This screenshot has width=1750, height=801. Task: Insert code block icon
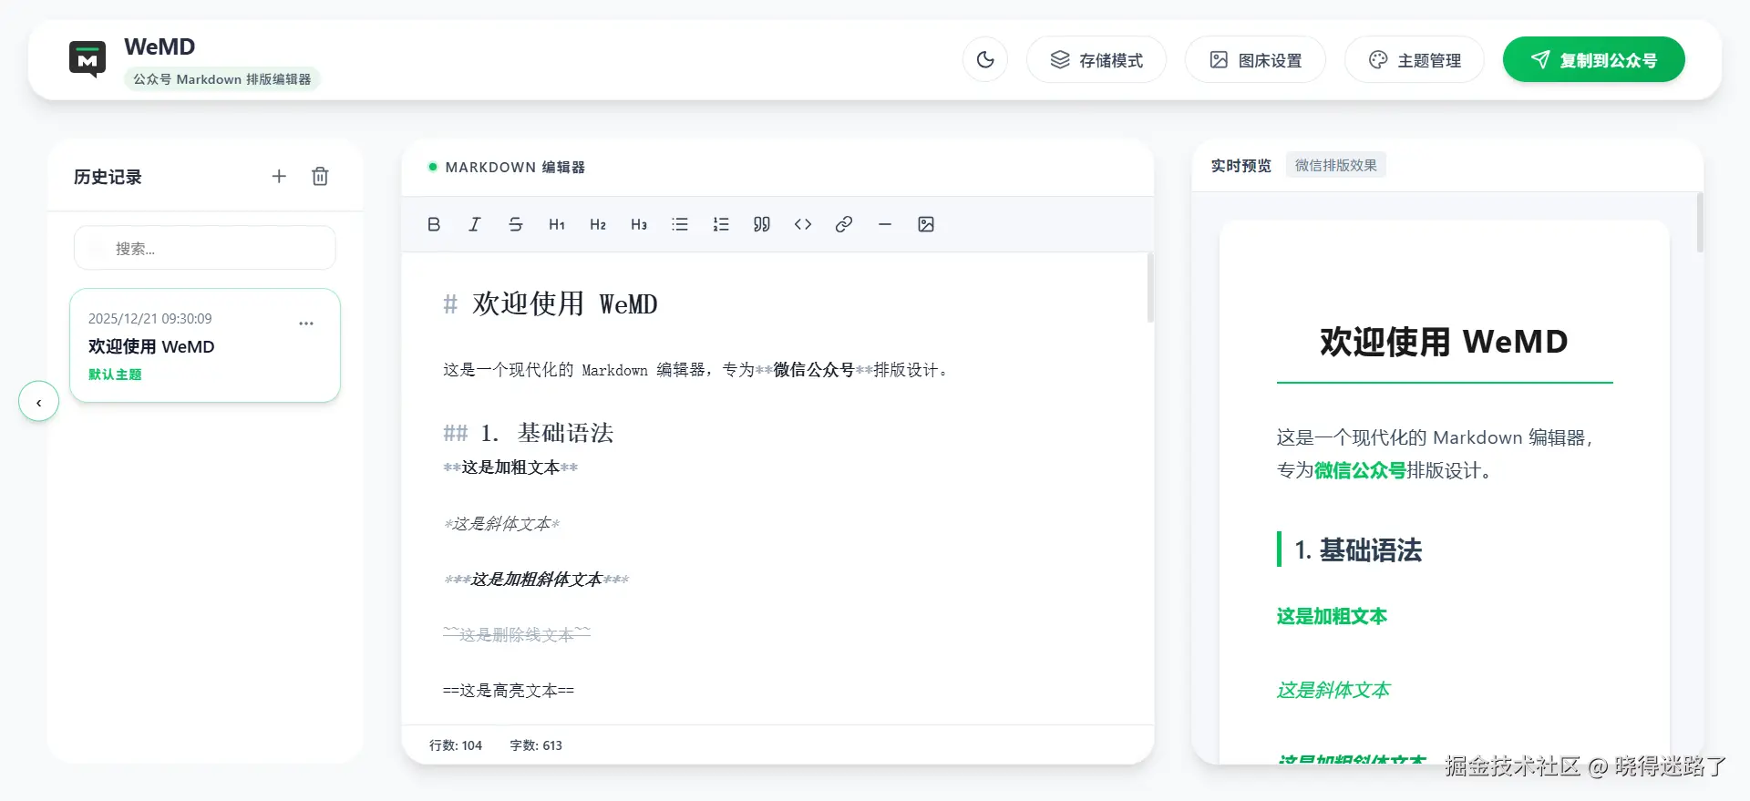(x=803, y=224)
